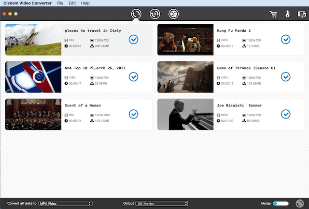Viewport: 309px width, 209px height.
Task: Click the '260.41MB' size of Italy video
Action: tap(102, 46)
